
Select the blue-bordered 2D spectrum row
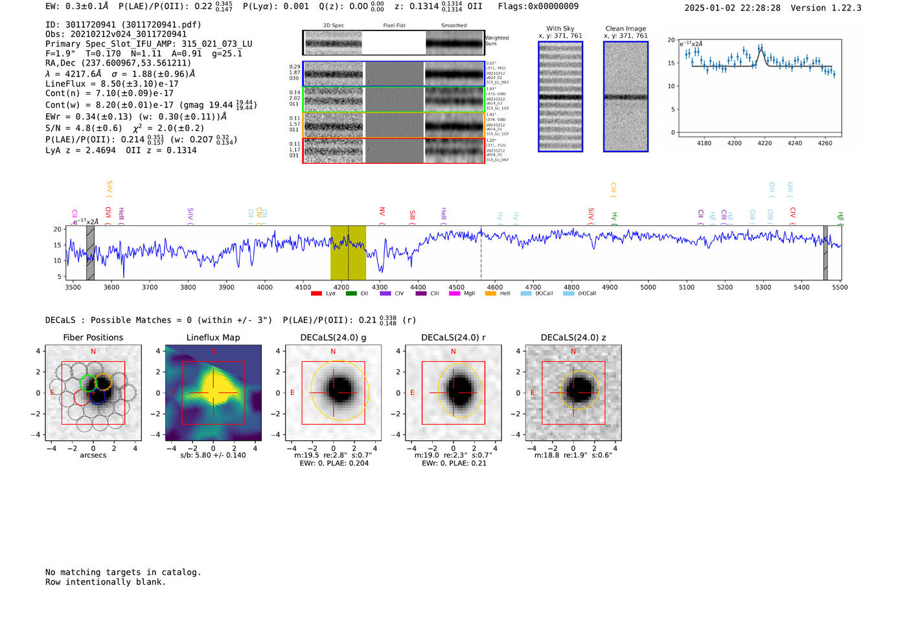coord(394,74)
